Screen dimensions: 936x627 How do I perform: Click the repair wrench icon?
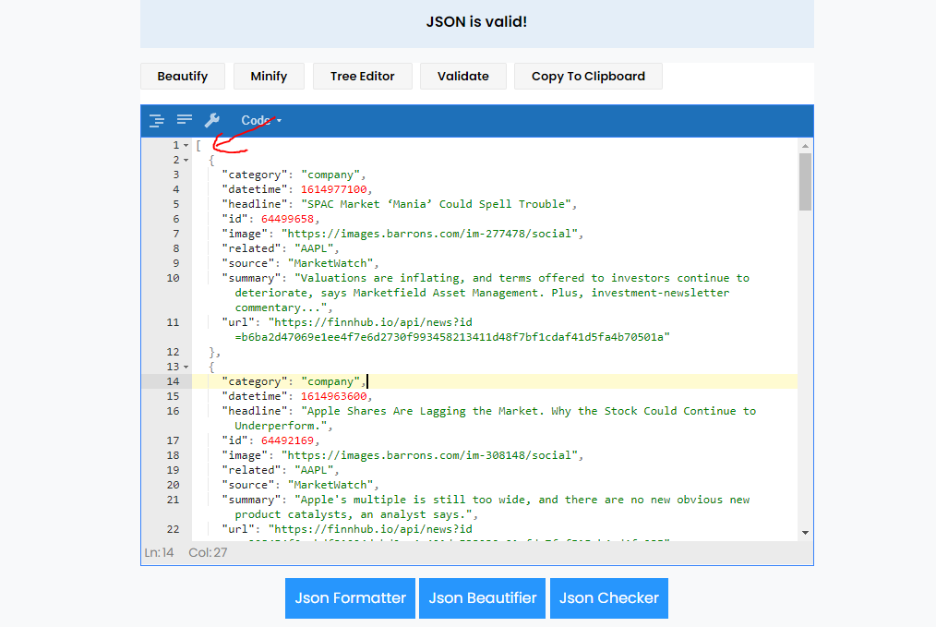click(x=212, y=121)
